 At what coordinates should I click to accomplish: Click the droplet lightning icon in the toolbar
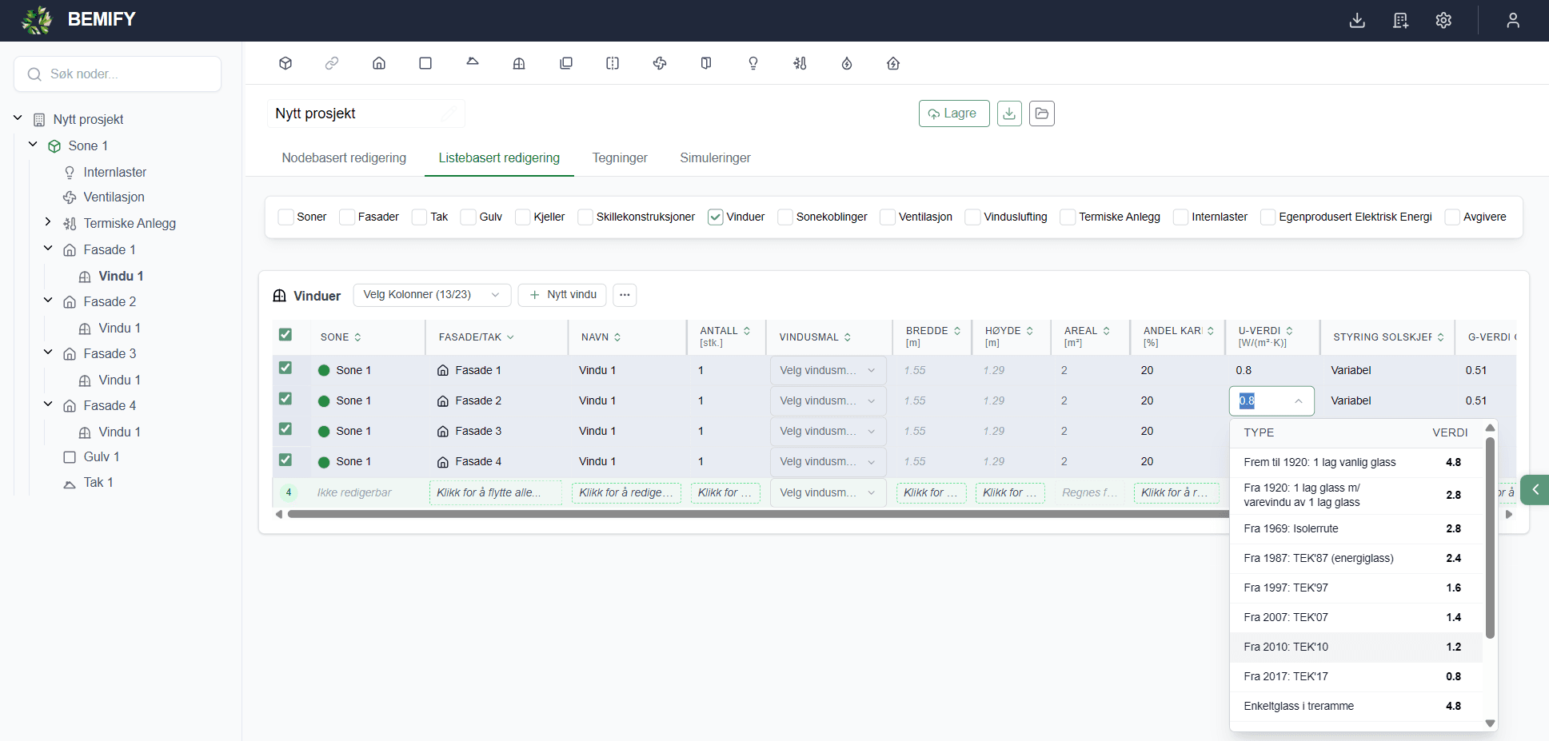click(x=847, y=63)
